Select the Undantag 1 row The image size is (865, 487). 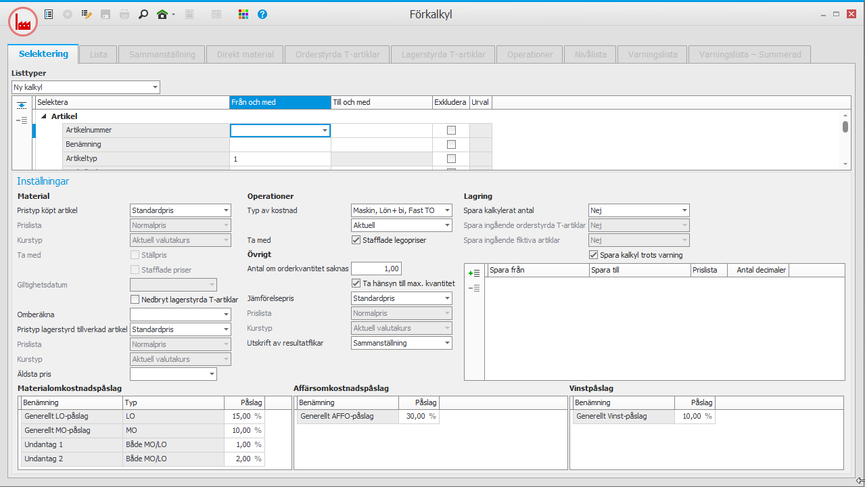[143, 444]
